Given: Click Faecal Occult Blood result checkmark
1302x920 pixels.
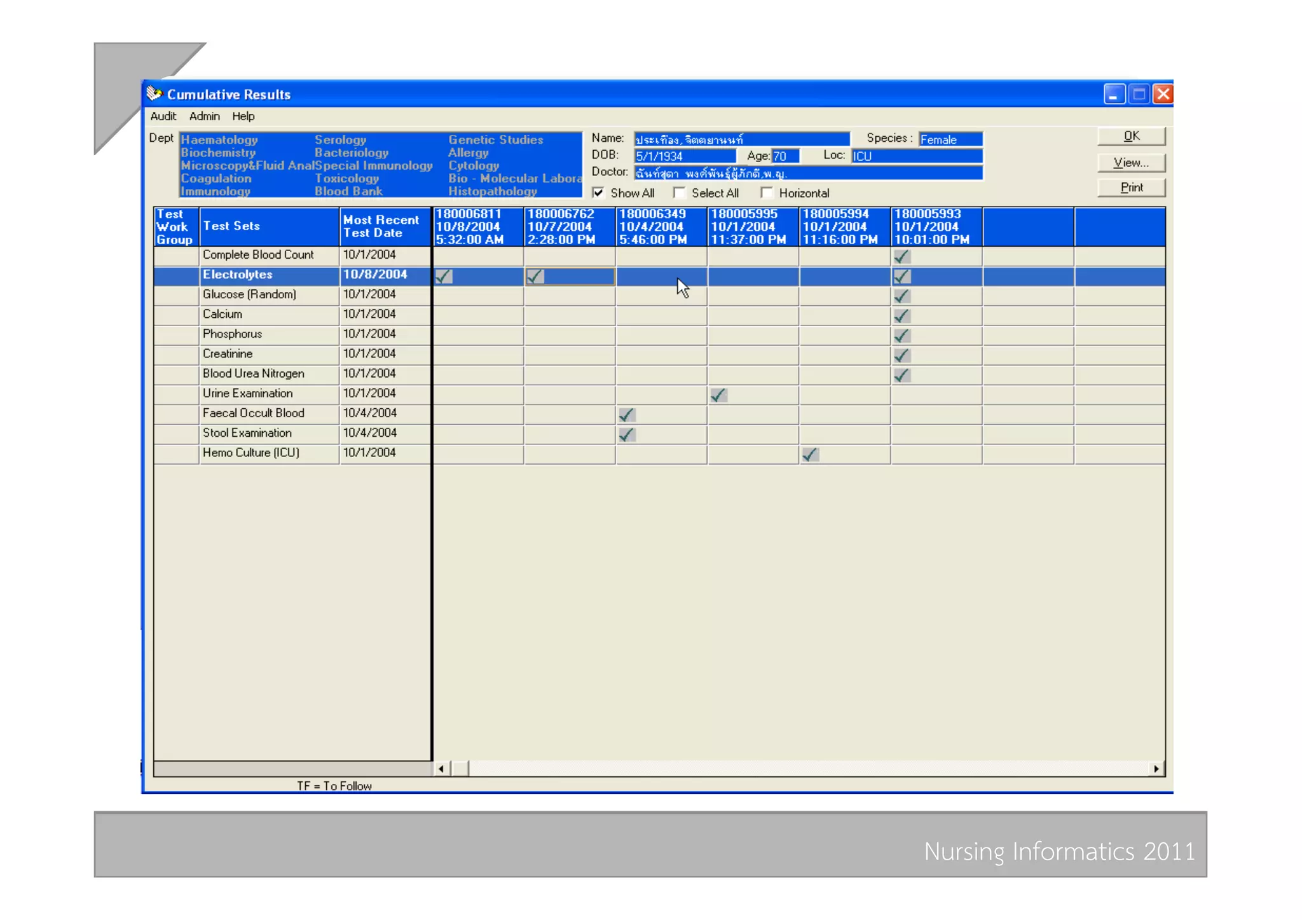Looking at the screenshot, I should pos(627,415).
